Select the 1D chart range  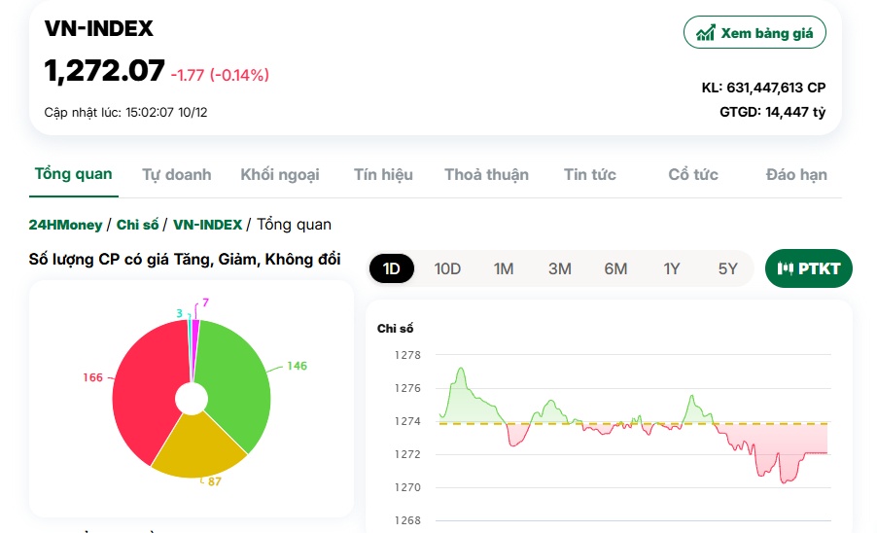[392, 268]
